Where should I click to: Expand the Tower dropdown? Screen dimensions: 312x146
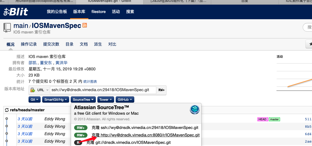[x=106, y=100]
